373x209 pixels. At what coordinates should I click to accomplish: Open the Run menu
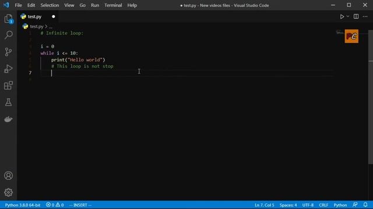tap(95, 5)
